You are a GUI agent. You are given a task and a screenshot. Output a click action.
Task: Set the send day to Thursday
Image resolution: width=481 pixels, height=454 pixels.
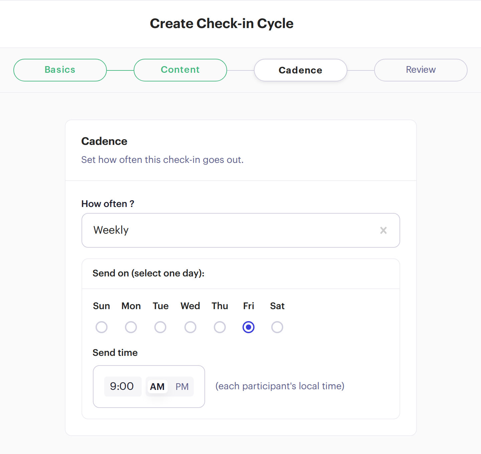pos(220,327)
